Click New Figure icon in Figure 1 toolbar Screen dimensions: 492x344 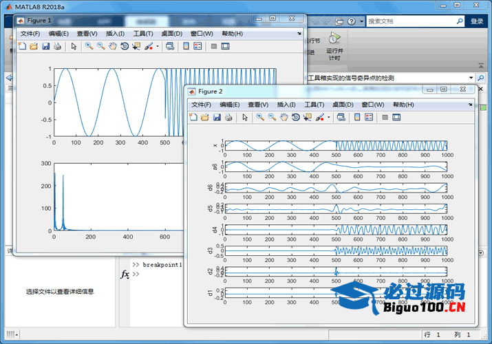click(x=22, y=46)
